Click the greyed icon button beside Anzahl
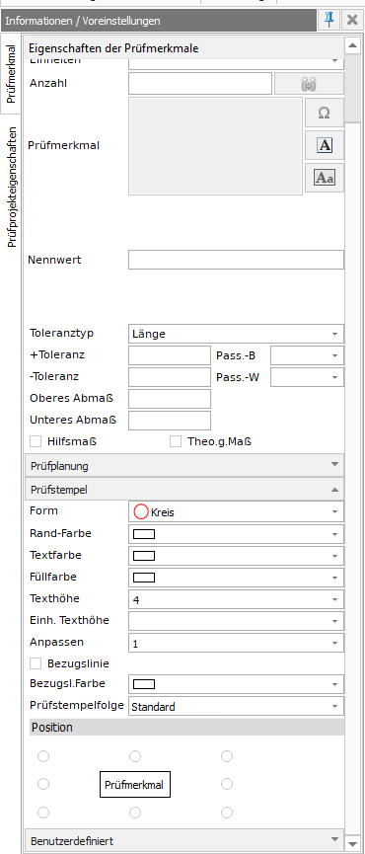This screenshot has height=854, width=365. (309, 84)
